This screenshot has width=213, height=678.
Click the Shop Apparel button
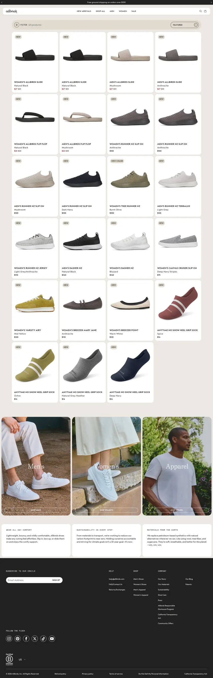coord(177,510)
